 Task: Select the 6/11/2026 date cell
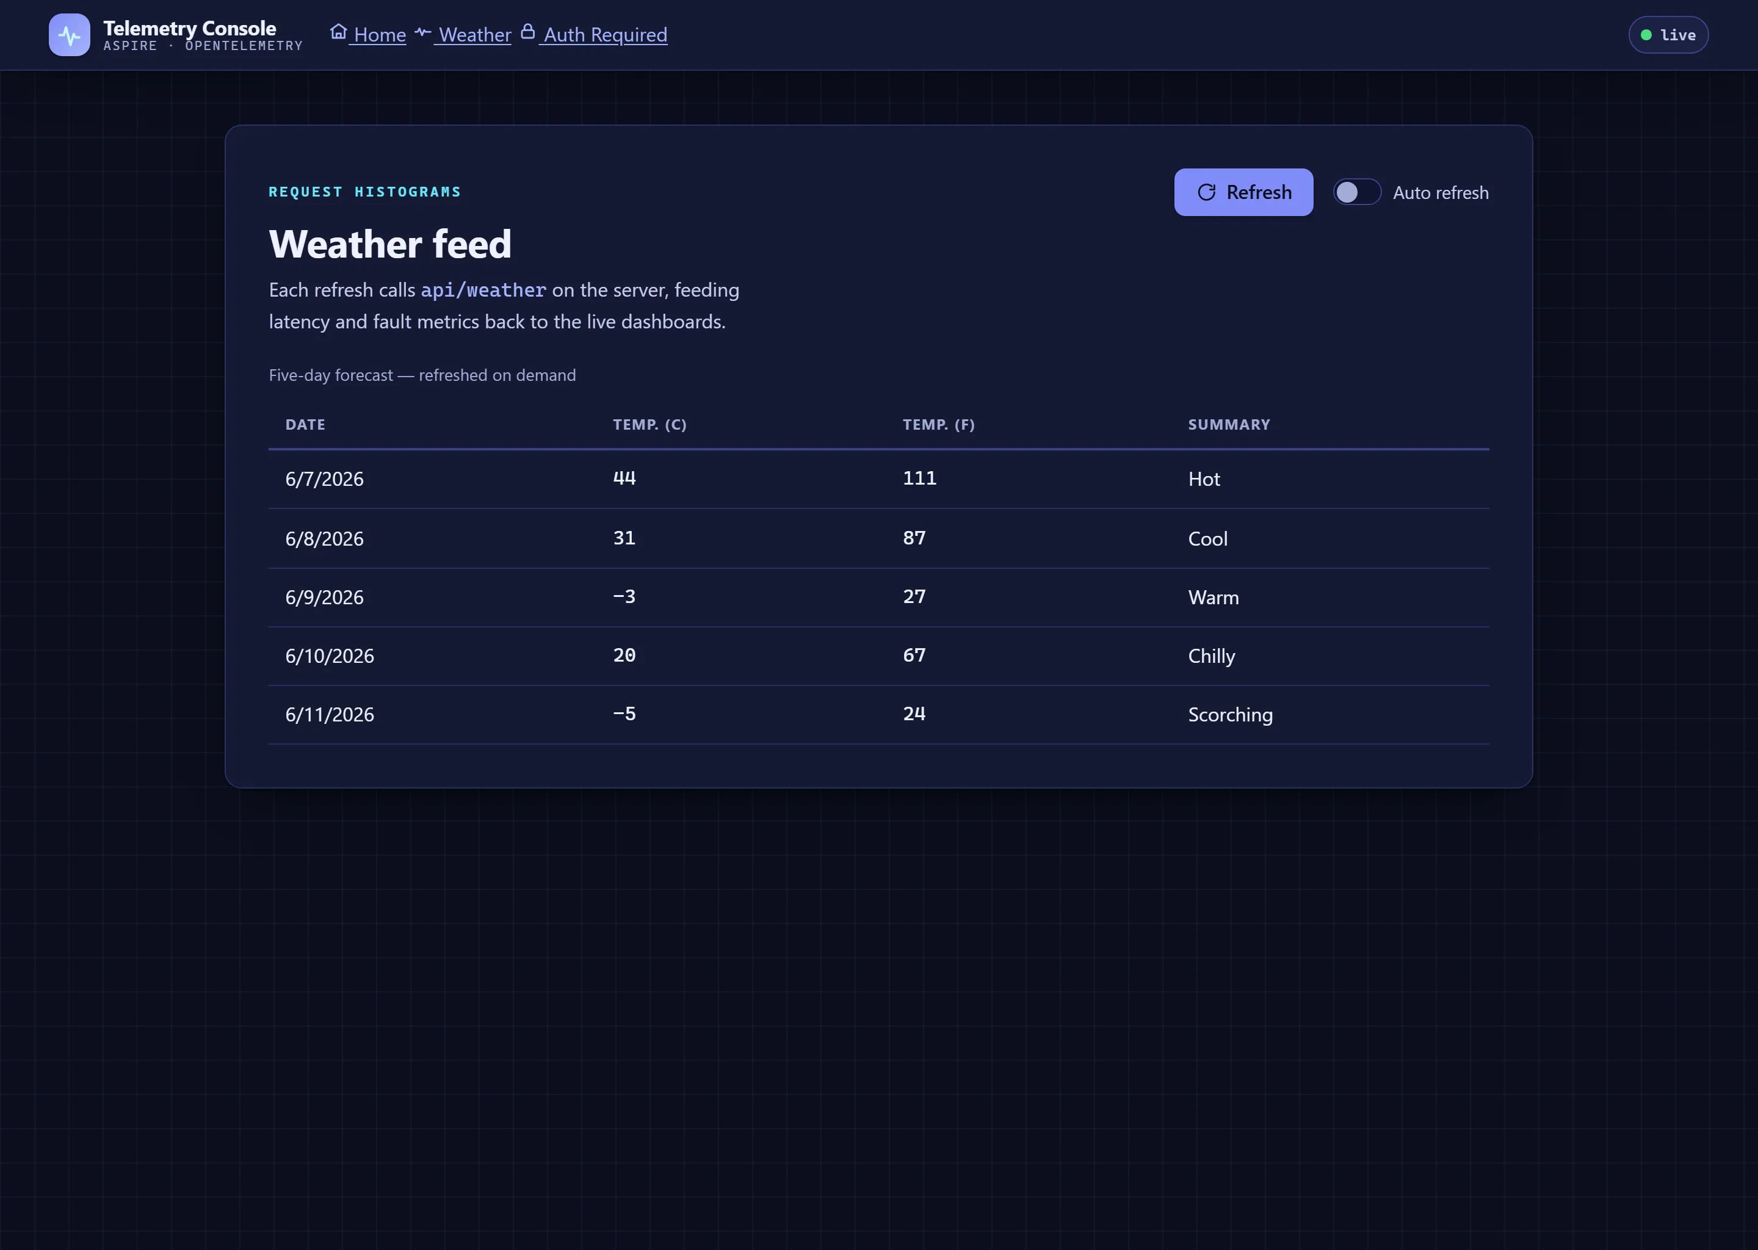coord(330,714)
